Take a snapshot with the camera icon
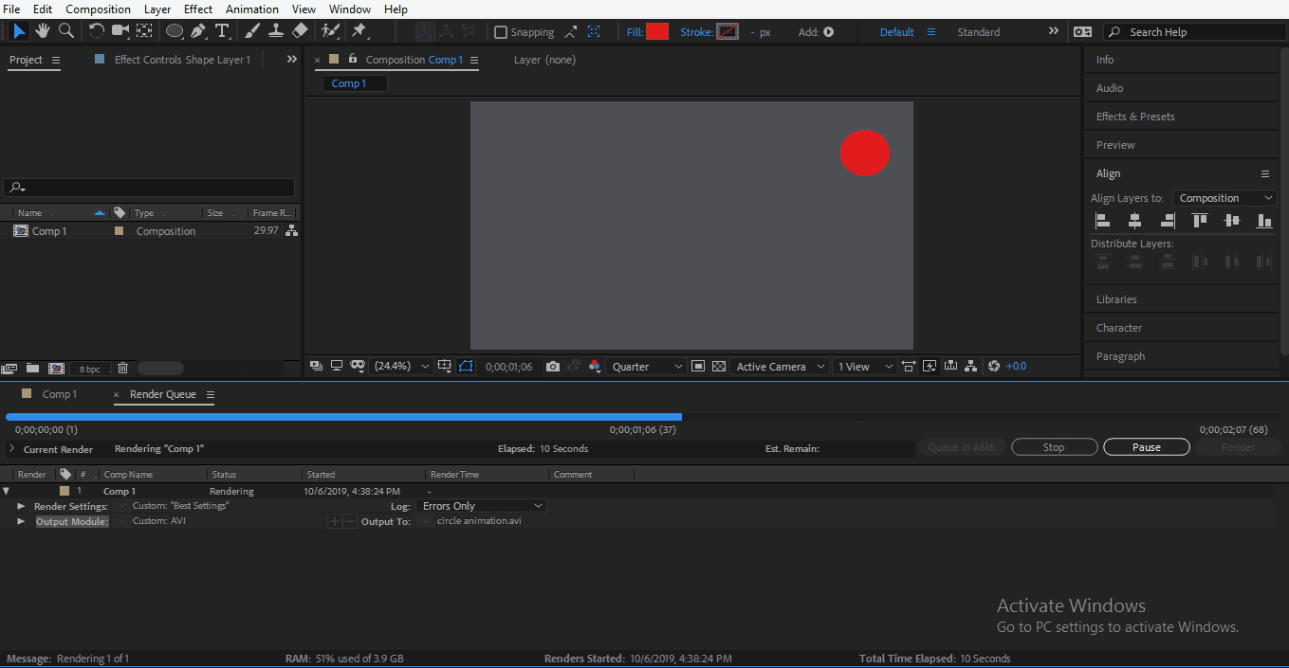 pos(553,367)
